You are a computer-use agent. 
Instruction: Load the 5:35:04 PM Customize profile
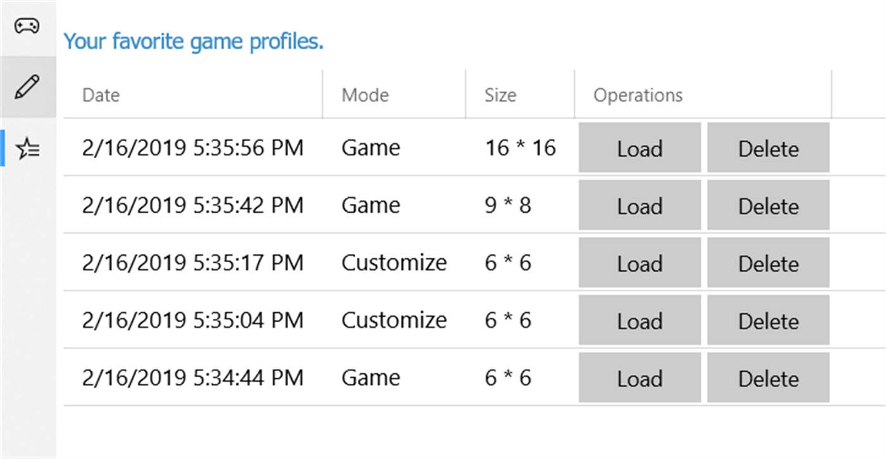(x=640, y=320)
